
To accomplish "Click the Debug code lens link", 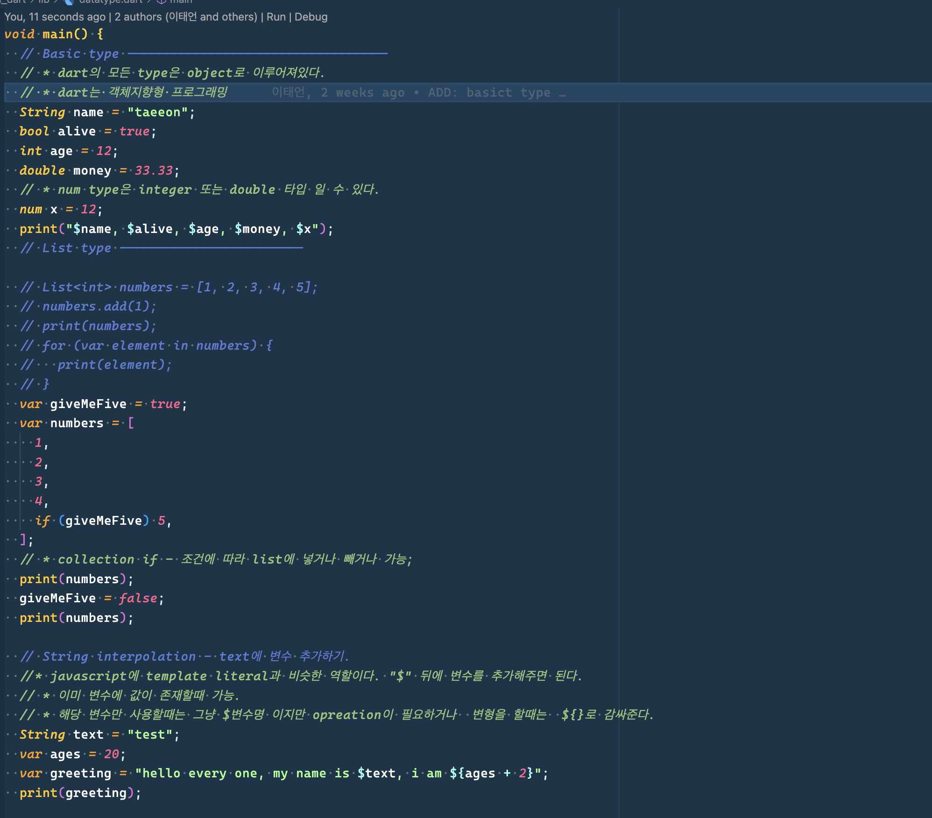I will tap(311, 17).
